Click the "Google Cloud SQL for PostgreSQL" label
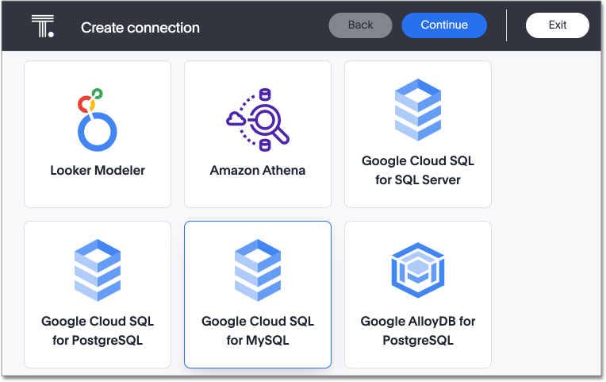Screen dimensions: 606x382 point(98,331)
